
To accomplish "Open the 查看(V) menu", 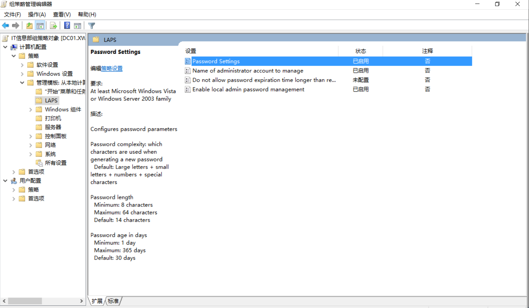I will [x=62, y=15].
